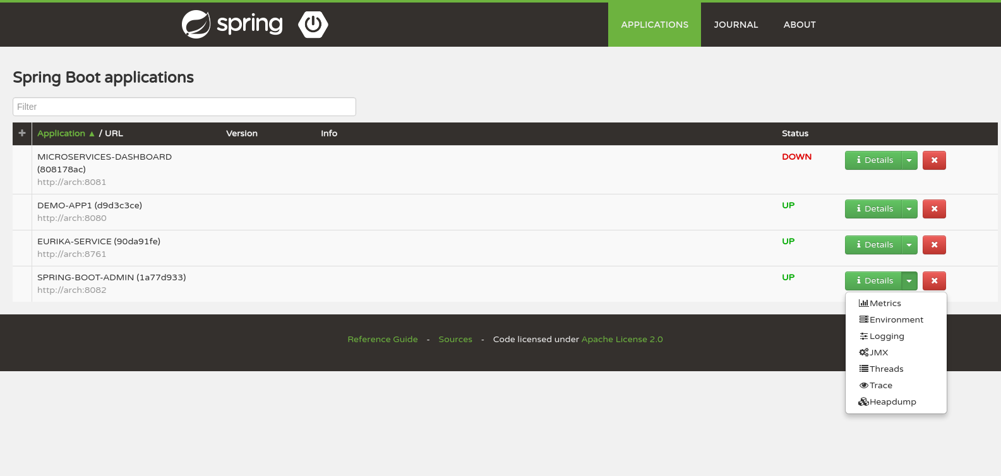The height and width of the screenshot is (476, 1001).
Task: Remove the DEMO-APP1 application
Action: pos(934,209)
